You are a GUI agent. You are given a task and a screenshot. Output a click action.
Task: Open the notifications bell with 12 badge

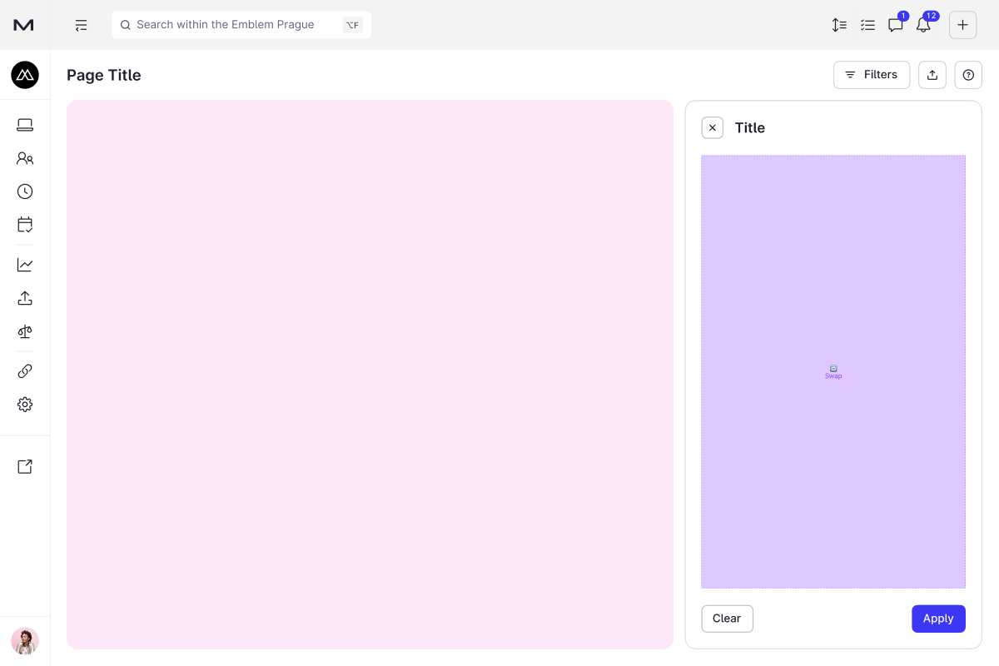[x=923, y=25]
